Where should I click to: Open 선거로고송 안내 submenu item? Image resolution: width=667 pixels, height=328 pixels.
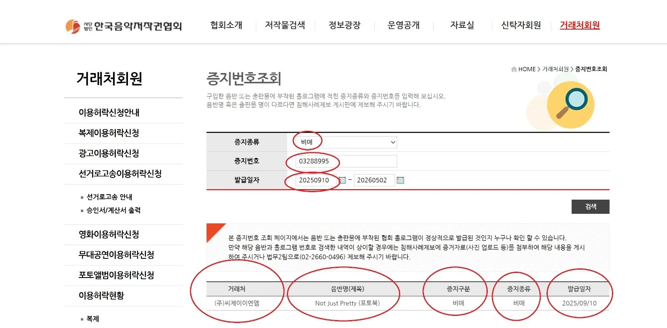point(109,197)
